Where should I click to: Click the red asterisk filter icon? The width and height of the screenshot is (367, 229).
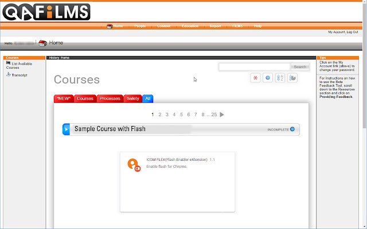255,78
